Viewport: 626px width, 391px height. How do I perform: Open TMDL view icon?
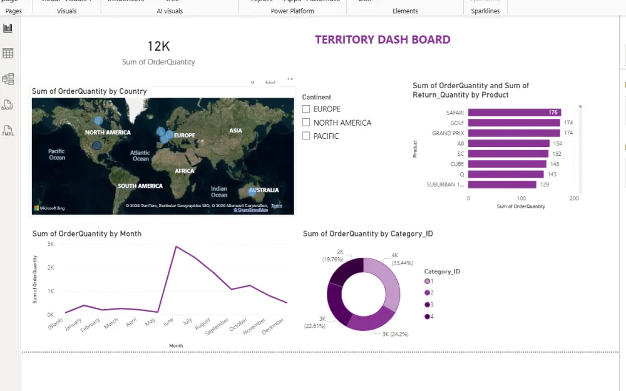(8, 131)
